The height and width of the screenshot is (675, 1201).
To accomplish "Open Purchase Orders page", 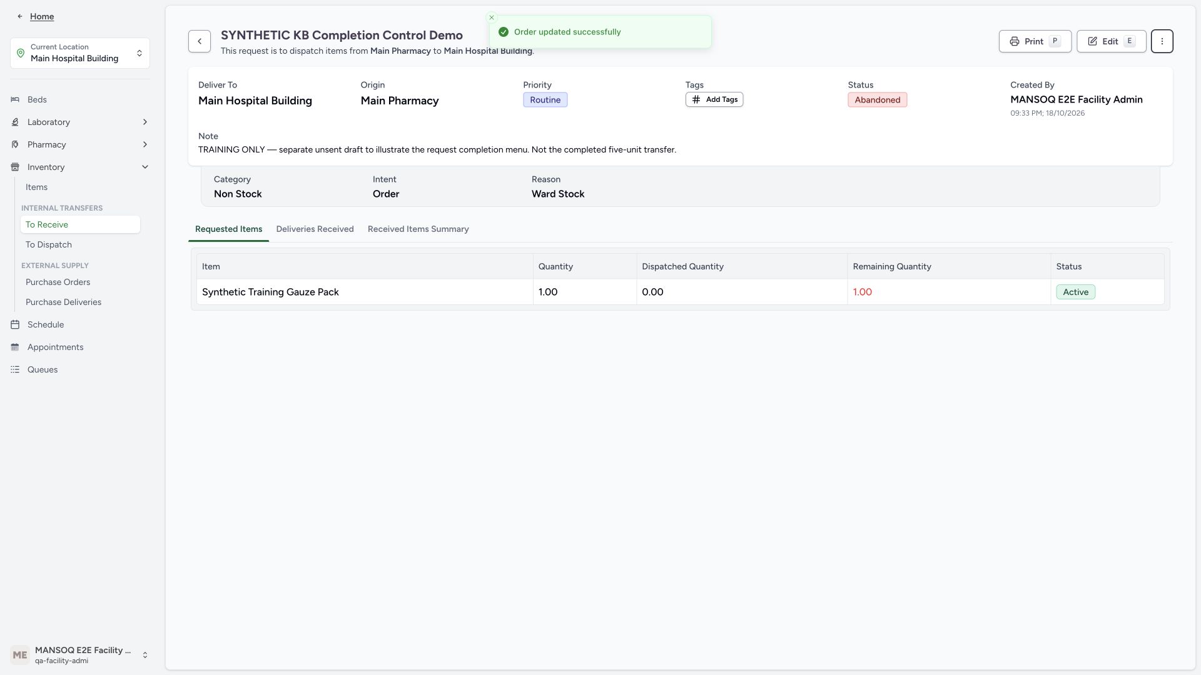I will coord(80,282).
